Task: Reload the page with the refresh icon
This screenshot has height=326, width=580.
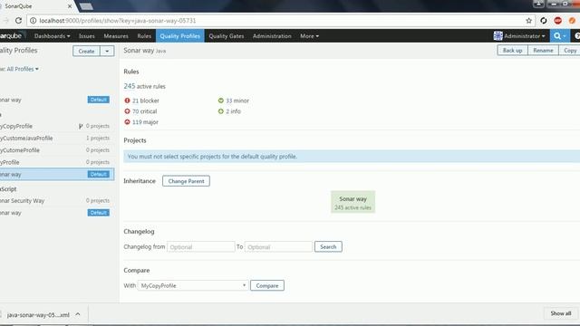Action: click(x=18, y=21)
